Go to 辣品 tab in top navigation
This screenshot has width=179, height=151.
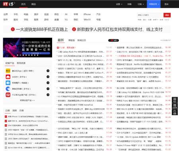tap(33, 4)
